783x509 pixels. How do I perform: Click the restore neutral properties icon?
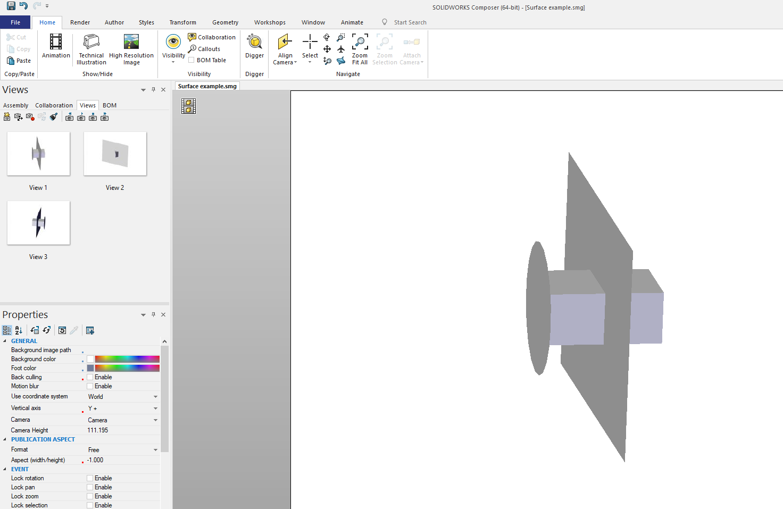35,330
